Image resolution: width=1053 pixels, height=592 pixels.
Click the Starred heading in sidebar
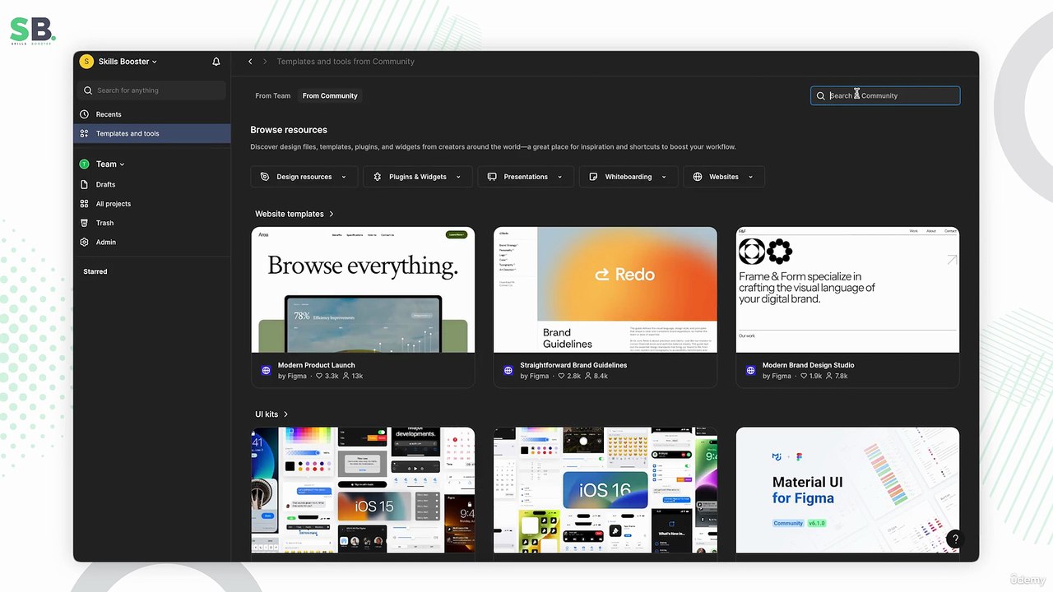[x=95, y=271]
